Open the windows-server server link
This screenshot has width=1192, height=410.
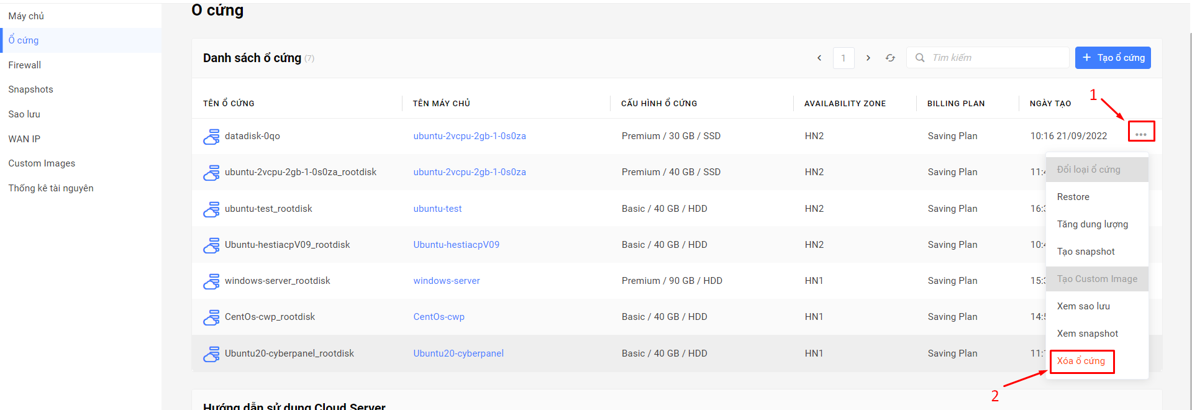tap(447, 281)
